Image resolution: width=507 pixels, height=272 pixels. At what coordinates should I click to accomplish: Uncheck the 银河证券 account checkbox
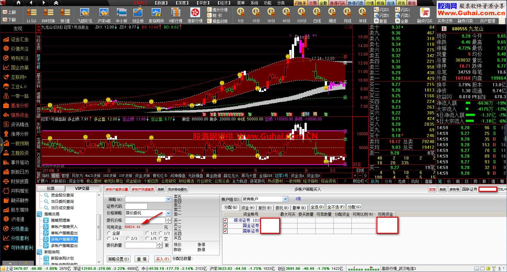[x=225, y=220]
